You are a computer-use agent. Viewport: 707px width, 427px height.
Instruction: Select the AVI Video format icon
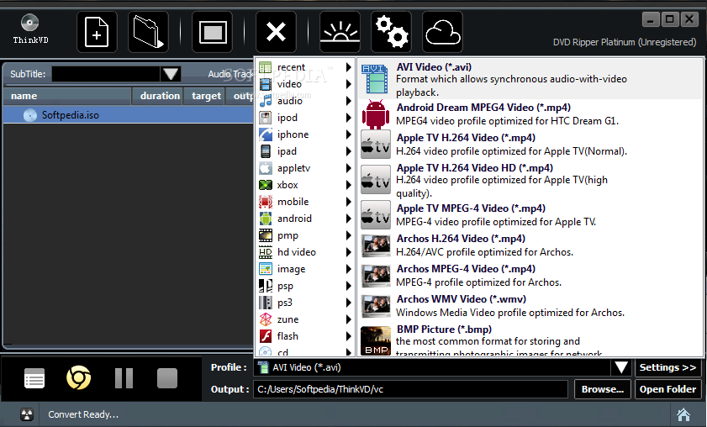pyautogui.click(x=375, y=78)
